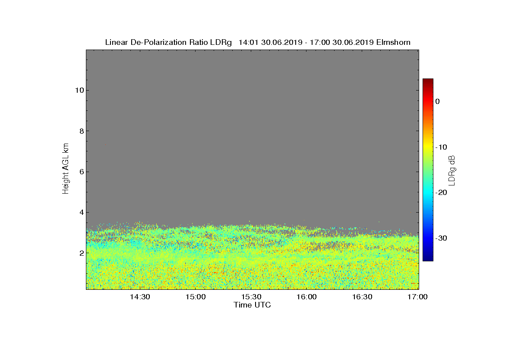The width and height of the screenshot is (518, 345).
Task: Click the dark red top of the colorbar
Action: (428, 82)
